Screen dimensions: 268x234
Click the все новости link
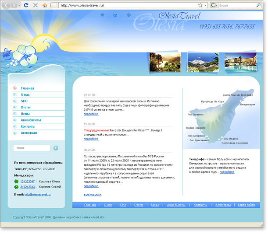[93, 195]
